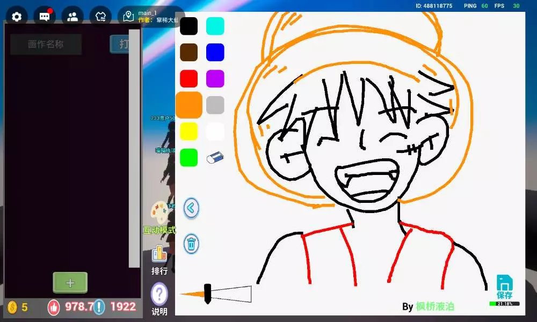This screenshot has height=322, width=537.
Task: Click the blue exclamation report icon
Action: 99,307
